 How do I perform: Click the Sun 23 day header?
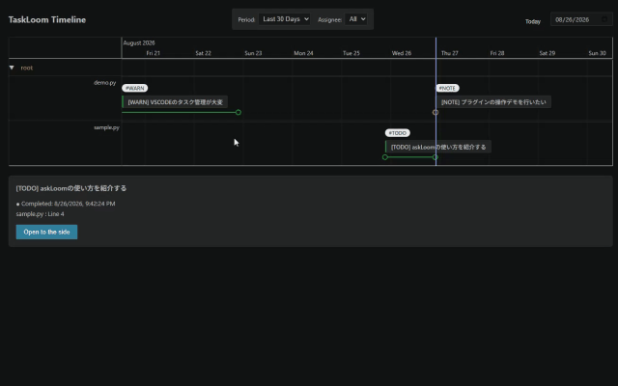pyautogui.click(x=253, y=53)
